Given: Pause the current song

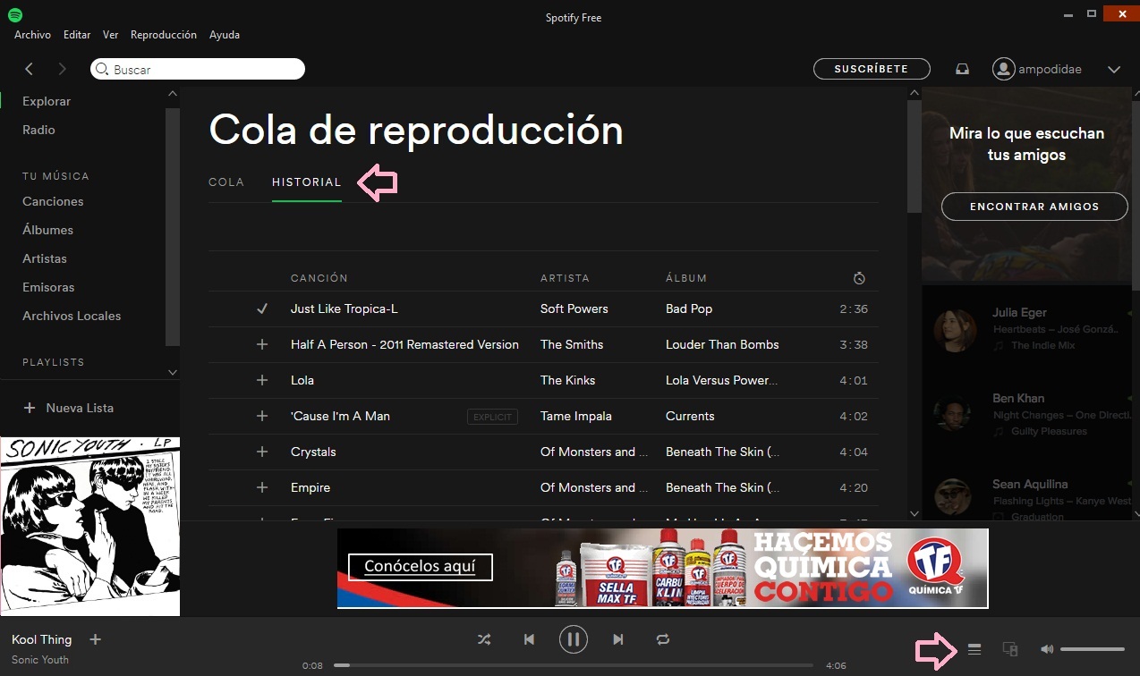Looking at the screenshot, I should click(574, 639).
